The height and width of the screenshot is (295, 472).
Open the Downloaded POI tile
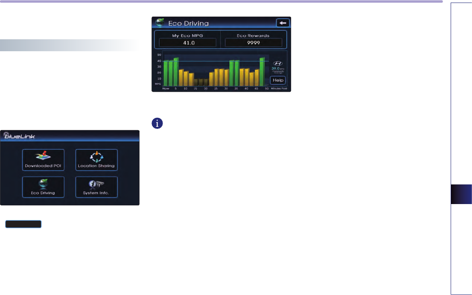coord(43,160)
